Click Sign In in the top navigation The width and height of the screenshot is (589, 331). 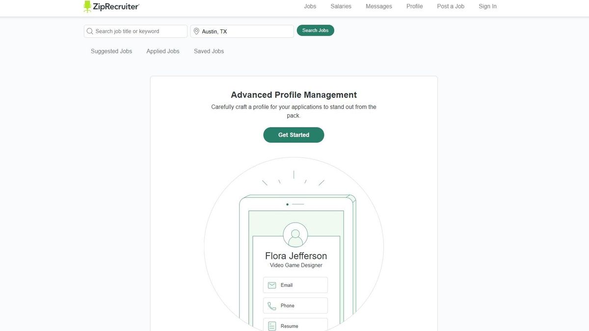pyautogui.click(x=487, y=6)
